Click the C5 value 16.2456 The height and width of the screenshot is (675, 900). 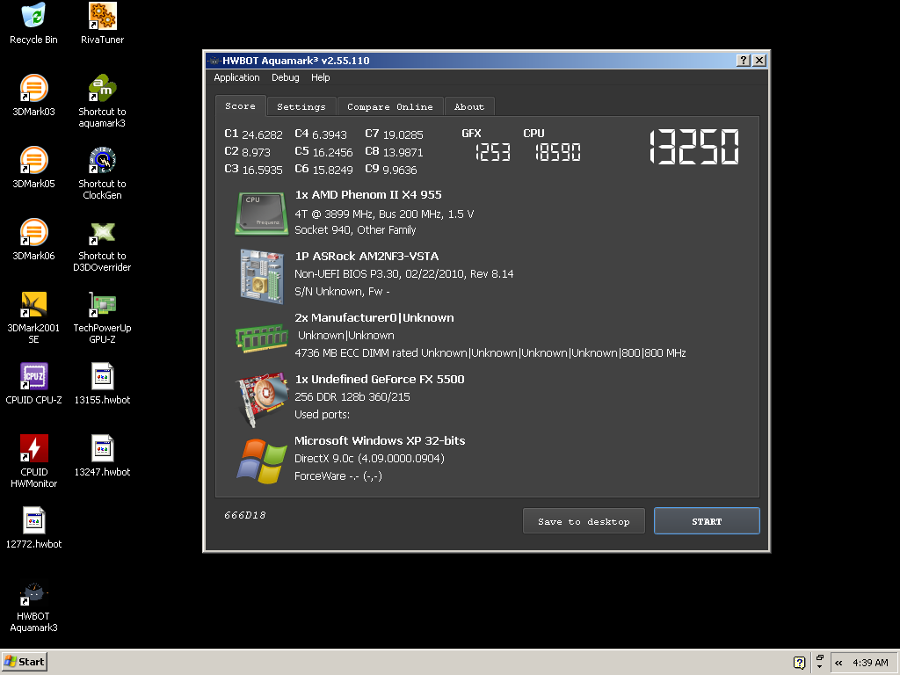[332, 152]
